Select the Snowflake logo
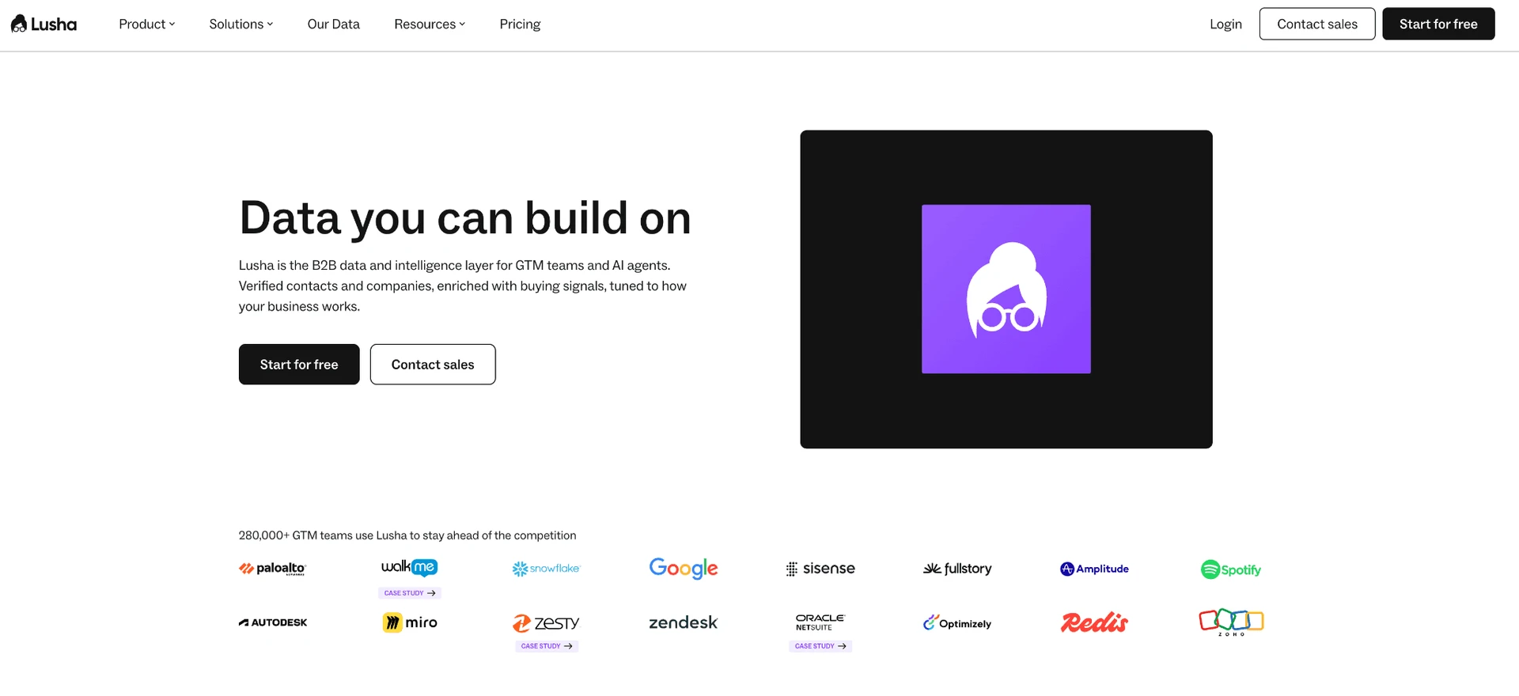The image size is (1519, 696). coord(546,569)
